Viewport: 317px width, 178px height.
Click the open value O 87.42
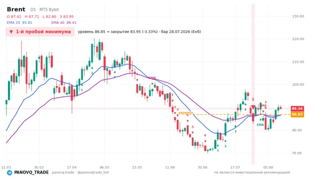pyautogui.click(x=14, y=16)
